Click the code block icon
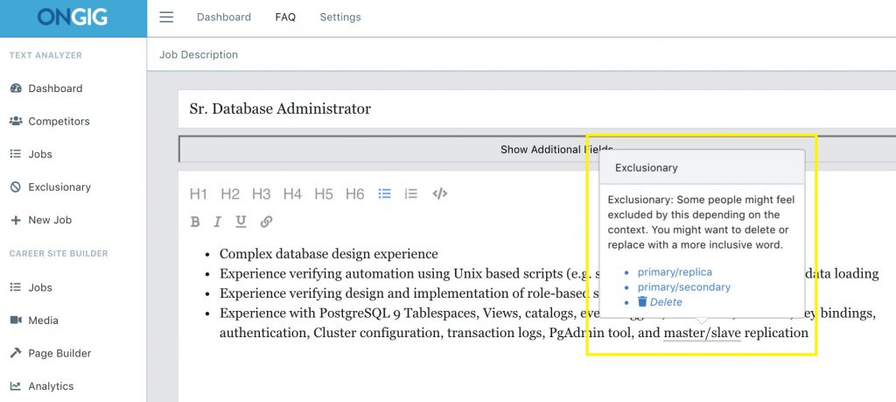This screenshot has width=896, height=402. coord(439,194)
